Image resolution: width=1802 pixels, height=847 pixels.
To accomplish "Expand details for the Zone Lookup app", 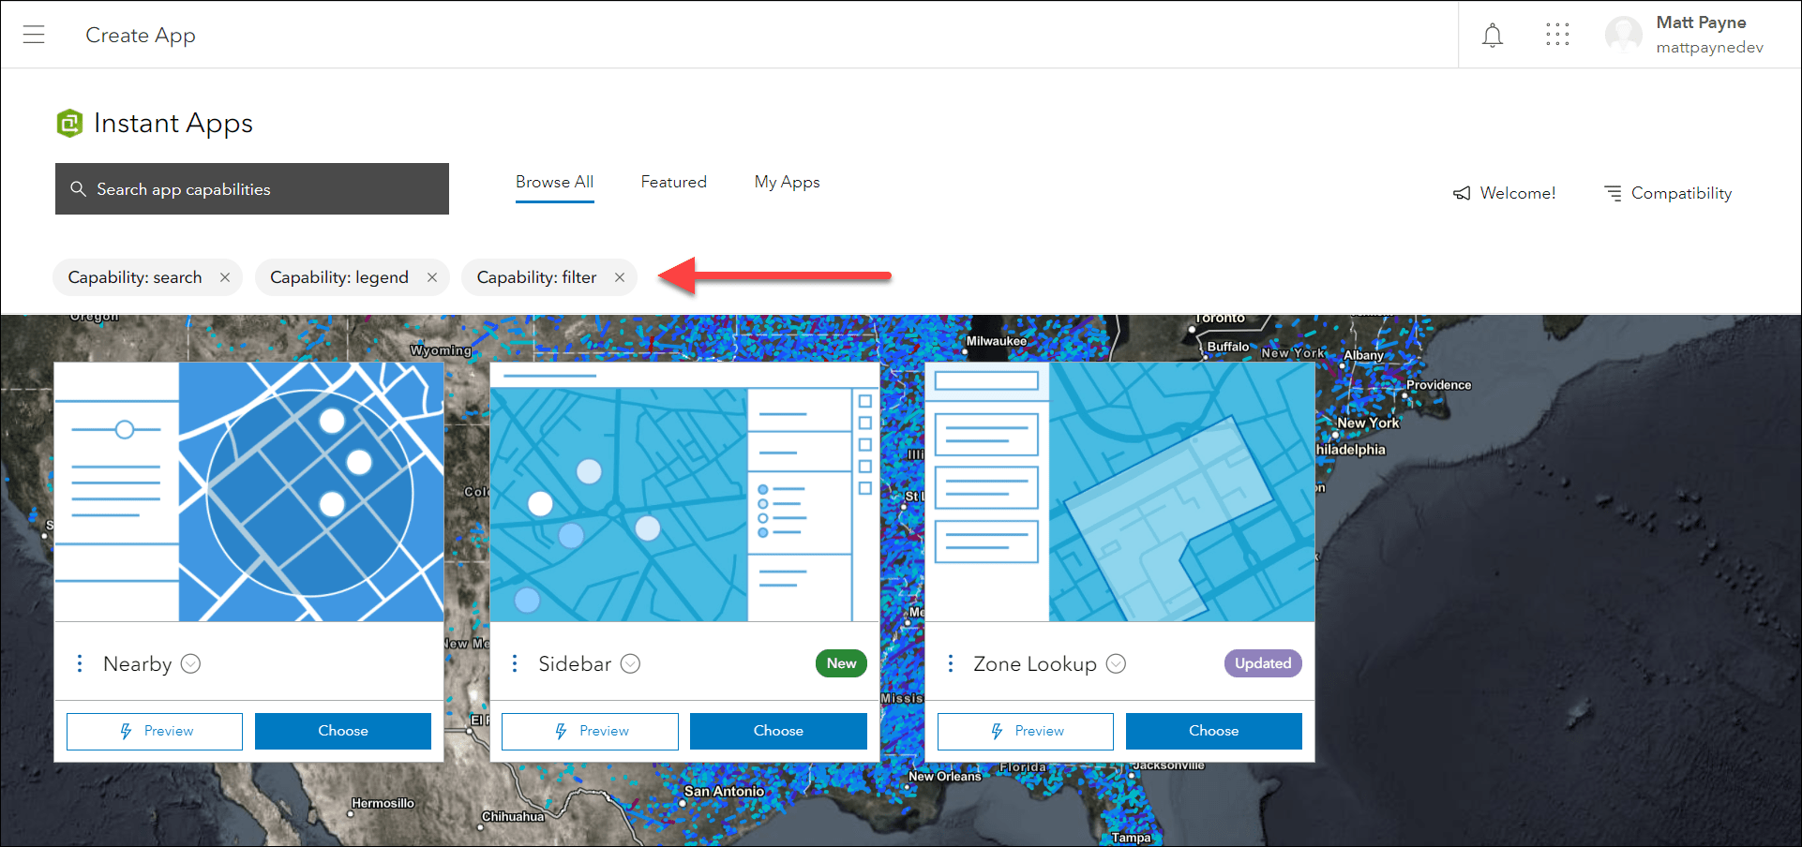I will coord(1116,663).
